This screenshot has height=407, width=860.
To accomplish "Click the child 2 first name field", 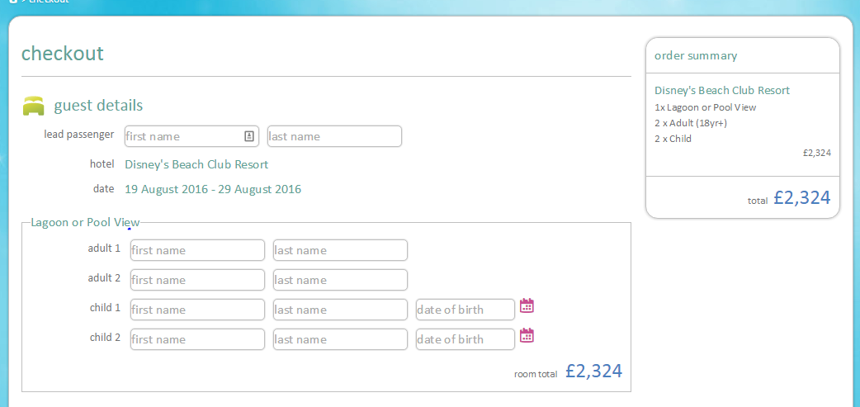I will click(197, 339).
